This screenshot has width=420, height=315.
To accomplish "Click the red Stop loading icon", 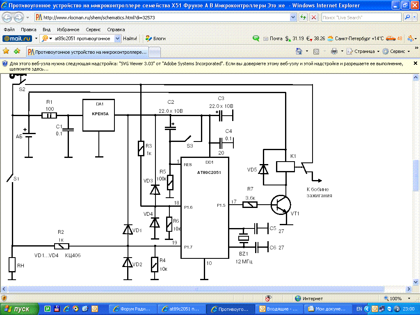I will [314, 18].
